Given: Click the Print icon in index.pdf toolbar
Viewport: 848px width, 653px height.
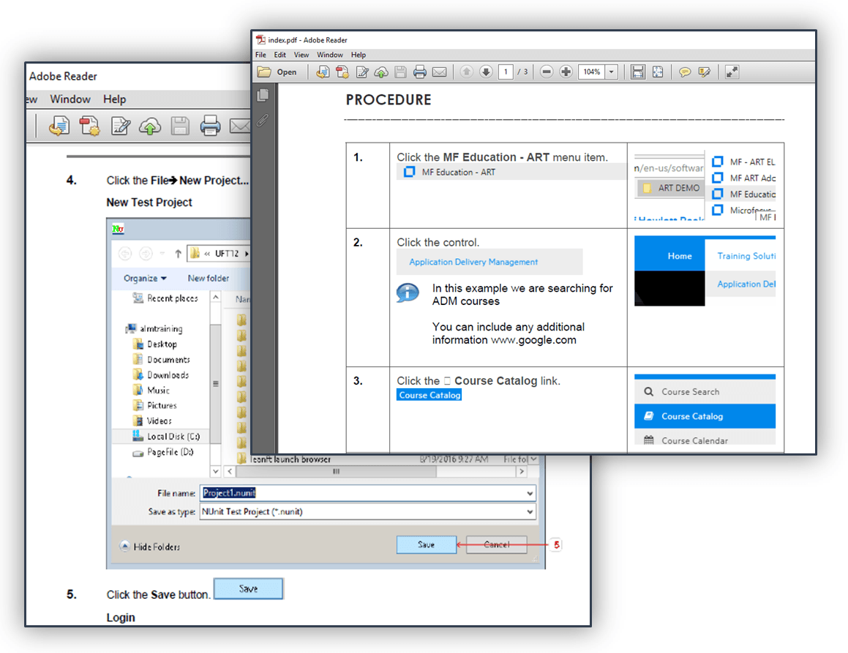Looking at the screenshot, I should 419,72.
